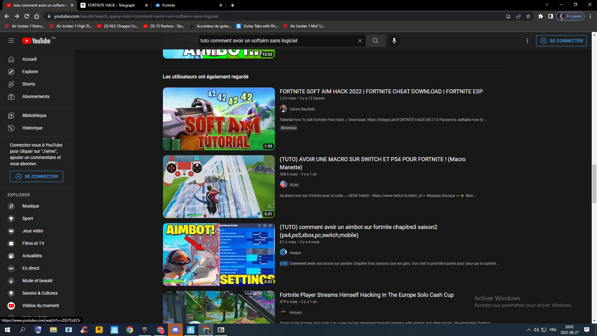
Task: Open Chrome tab search dropdown arrow
Action: (547, 5)
